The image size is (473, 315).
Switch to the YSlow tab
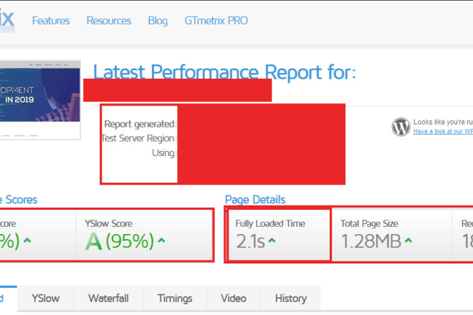[46, 298]
